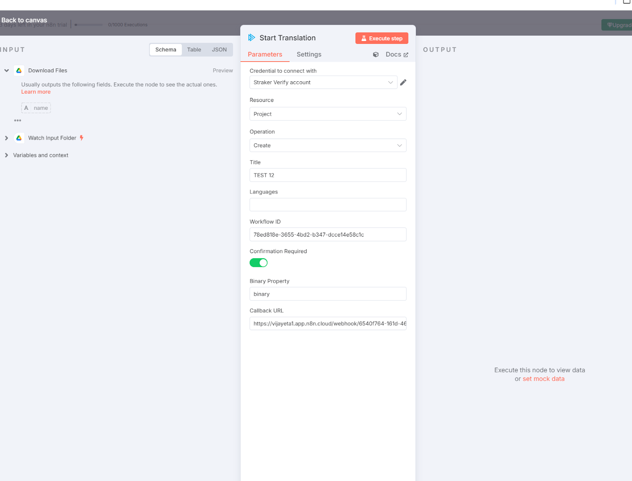Click the Start Translation node icon
The image size is (632, 481).
252,38
